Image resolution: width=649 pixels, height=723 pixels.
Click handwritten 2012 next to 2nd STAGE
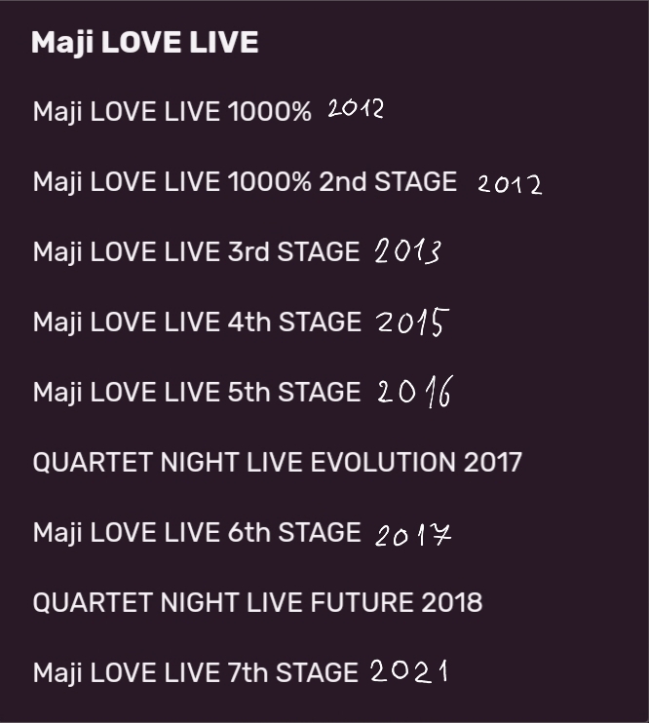click(510, 183)
